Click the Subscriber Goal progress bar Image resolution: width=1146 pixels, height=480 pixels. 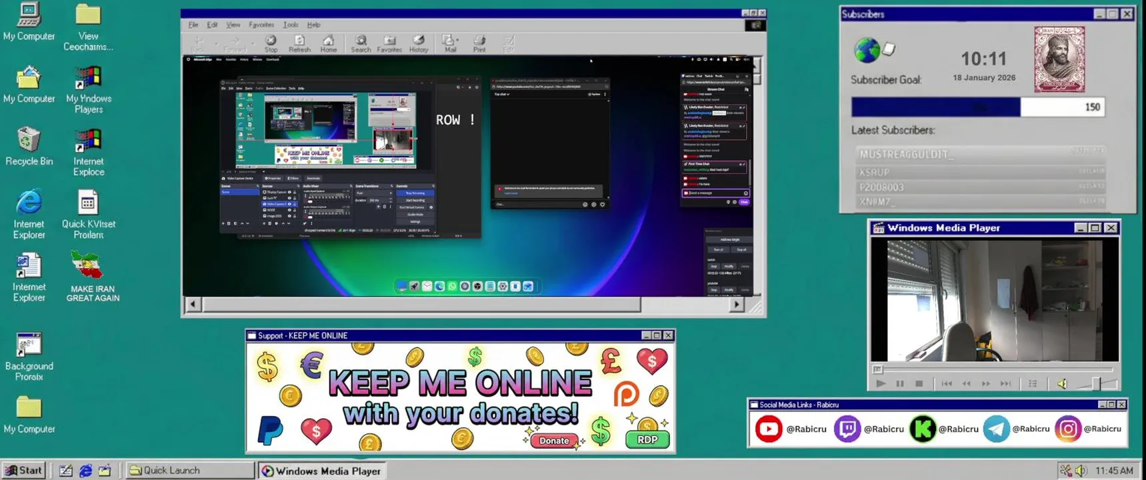click(x=978, y=107)
